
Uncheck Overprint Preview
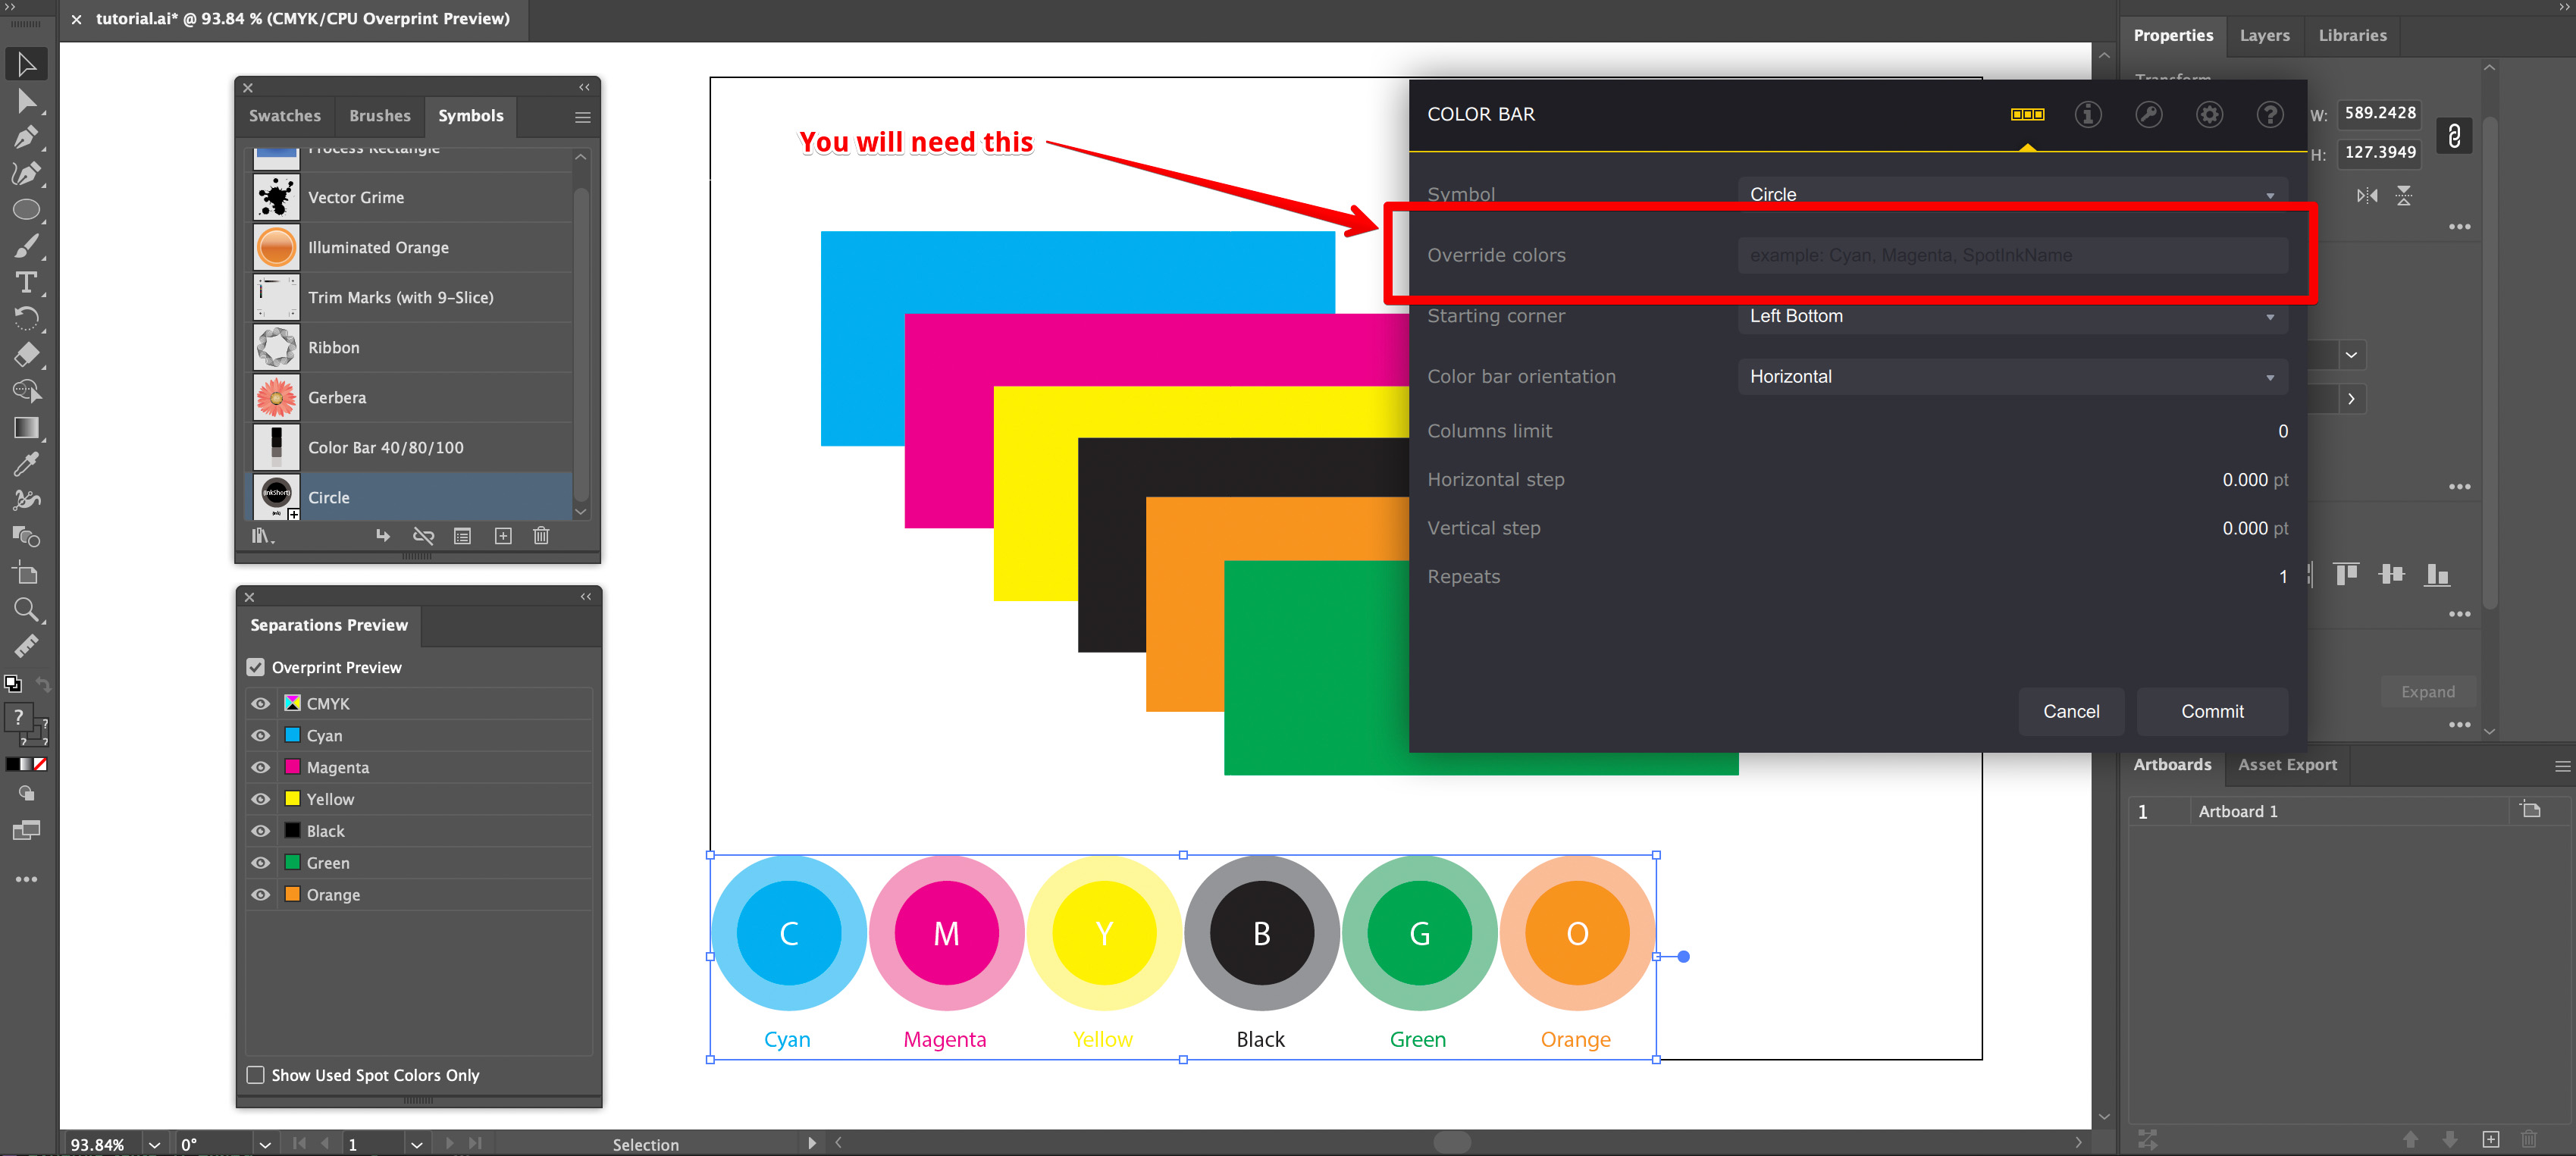point(256,667)
